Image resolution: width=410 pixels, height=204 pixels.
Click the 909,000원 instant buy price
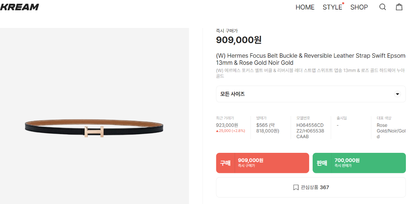click(239, 40)
